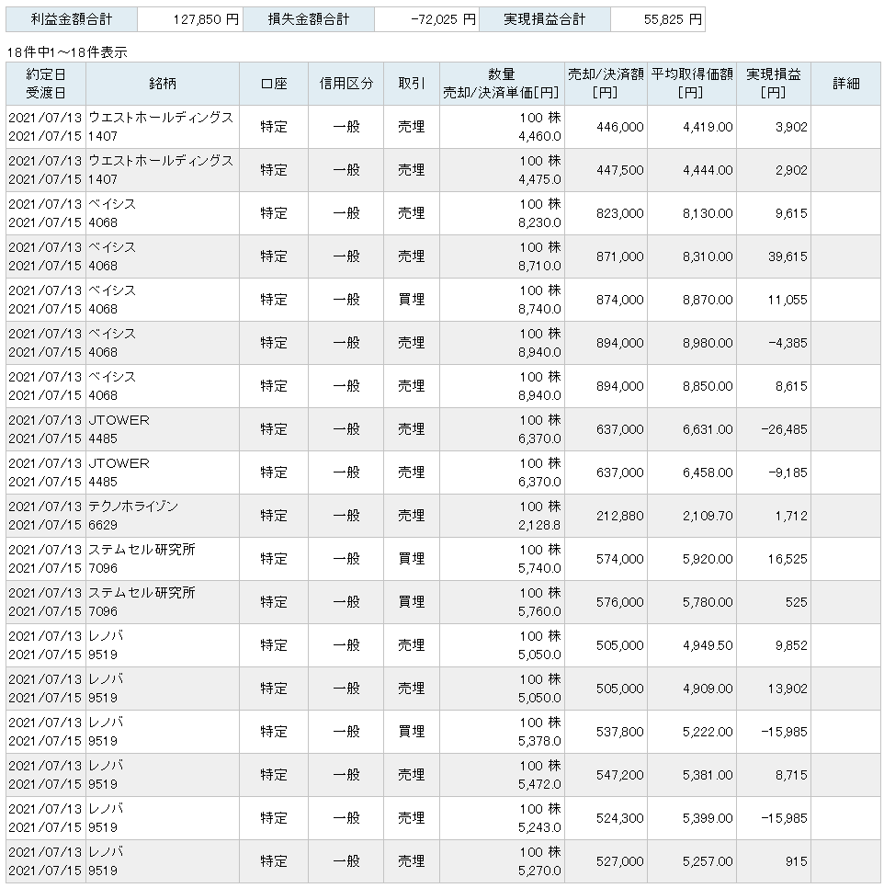The image size is (884, 888).
Task: Click レノバ realized profit 8,715
Action: click(791, 775)
